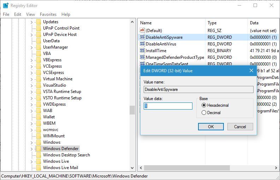Click the tree pane vertical scrollbar thumb
Screen dimensions: 280x180
click(132, 110)
